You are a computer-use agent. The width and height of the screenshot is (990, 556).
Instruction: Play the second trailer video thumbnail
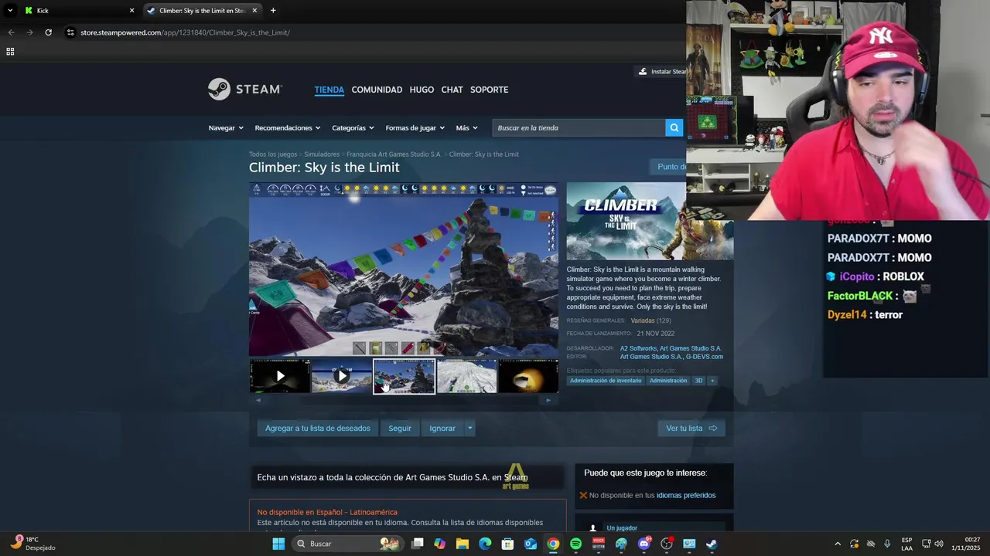click(342, 376)
